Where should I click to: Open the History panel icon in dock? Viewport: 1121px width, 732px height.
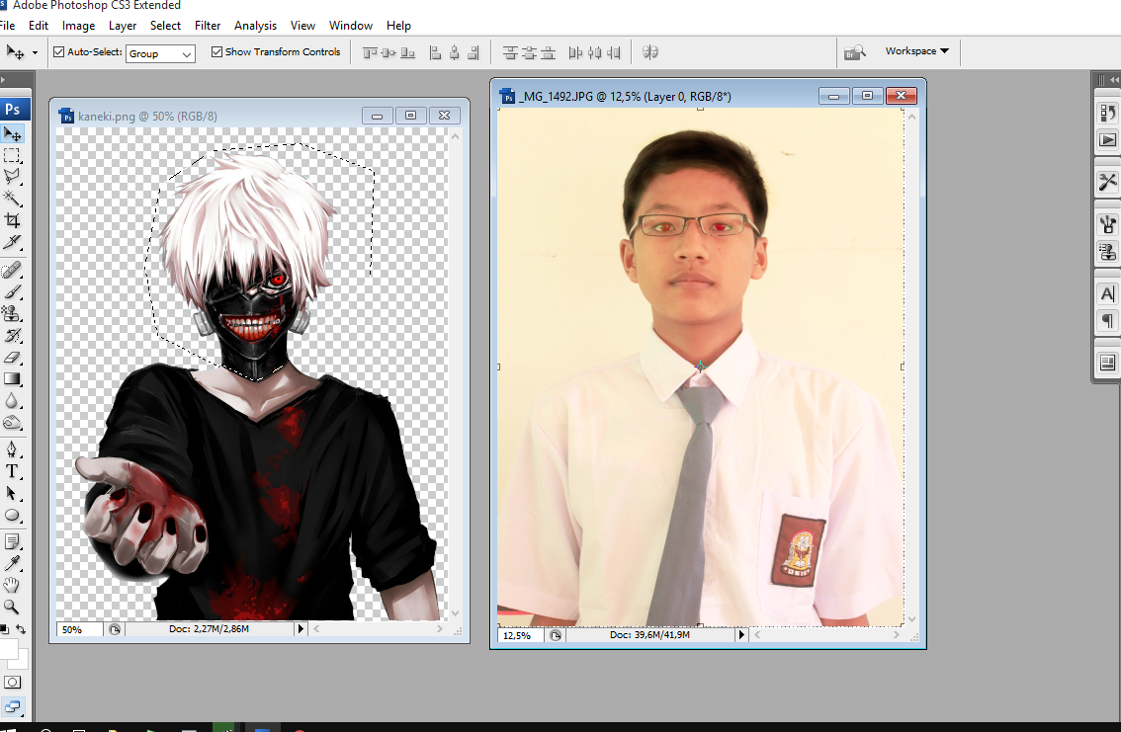point(1107,113)
